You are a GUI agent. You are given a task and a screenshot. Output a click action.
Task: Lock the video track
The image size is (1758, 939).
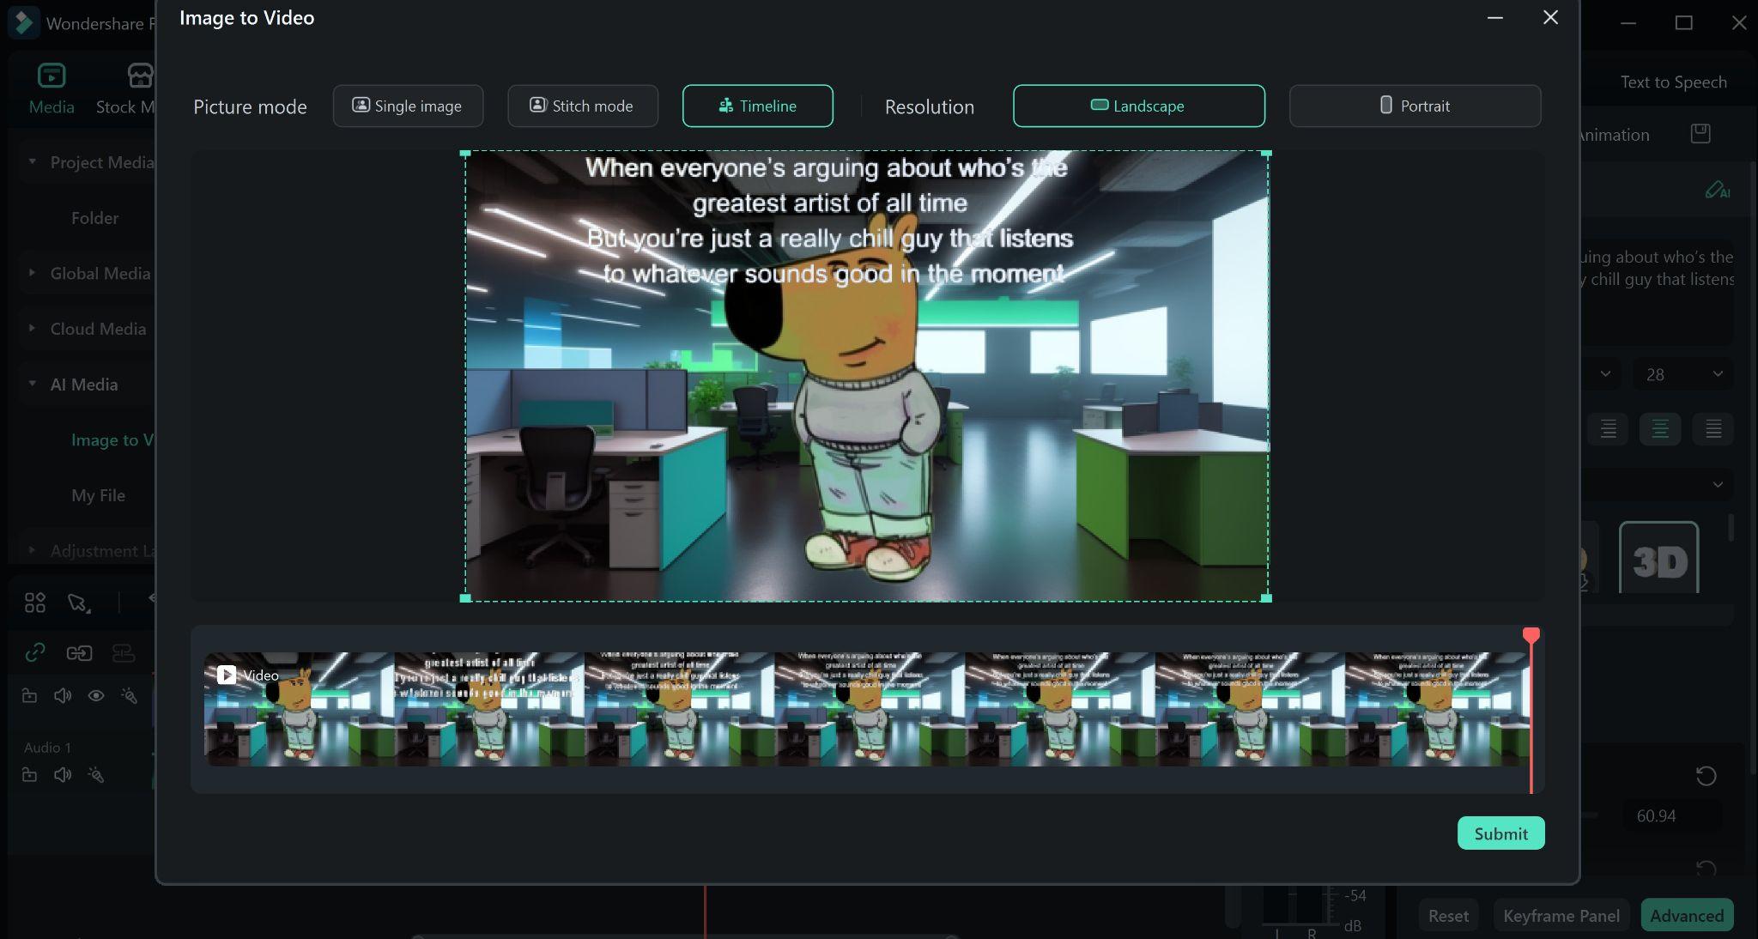click(x=29, y=695)
